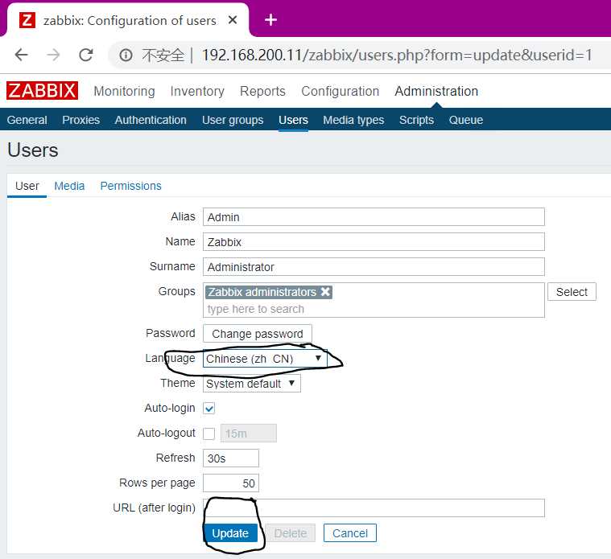Click the Refresh interval field
The width and height of the screenshot is (611, 559).
click(x=231, y=458)
